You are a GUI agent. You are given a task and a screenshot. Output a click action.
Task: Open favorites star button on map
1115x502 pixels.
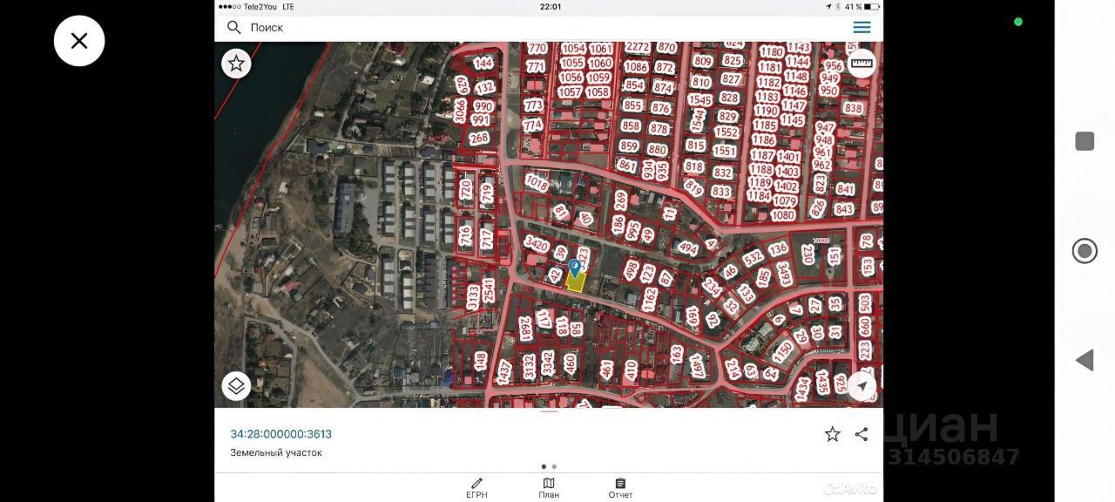point(236,64)
